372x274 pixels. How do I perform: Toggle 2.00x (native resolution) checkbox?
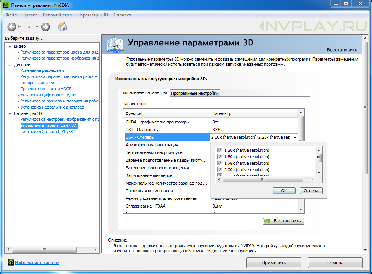pyautogui.click(x=220, y=170)
